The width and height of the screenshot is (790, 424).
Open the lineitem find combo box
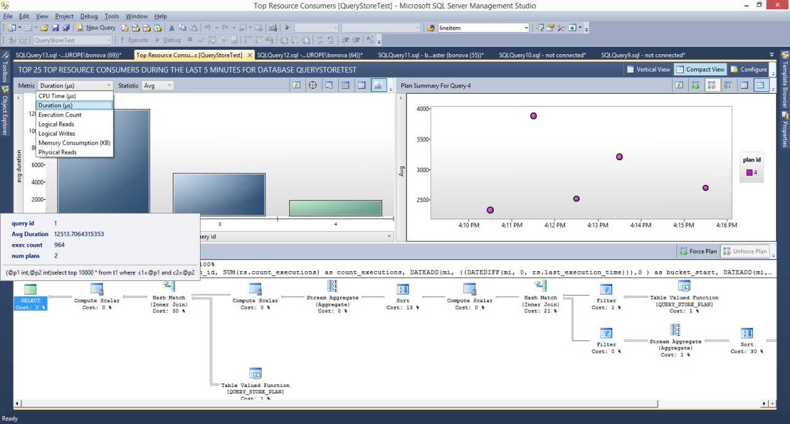coord(483,28)
